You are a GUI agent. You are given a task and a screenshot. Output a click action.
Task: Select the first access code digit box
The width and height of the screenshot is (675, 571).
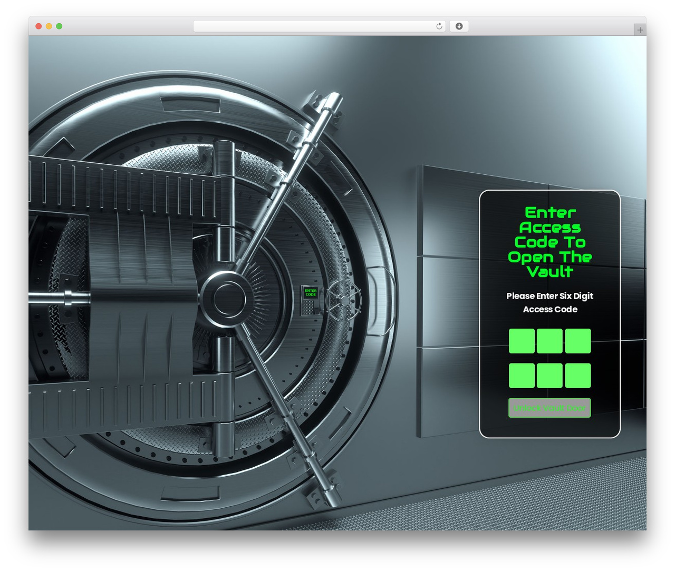[x=522, y=341]
